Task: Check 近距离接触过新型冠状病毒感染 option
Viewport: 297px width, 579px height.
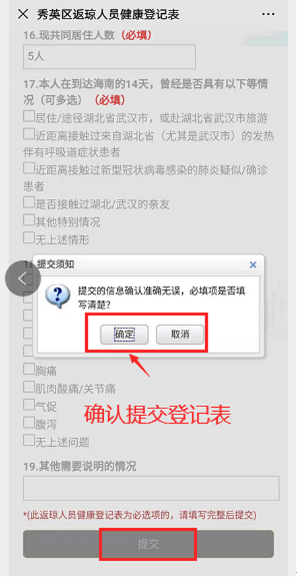Action: coord(29,169)
